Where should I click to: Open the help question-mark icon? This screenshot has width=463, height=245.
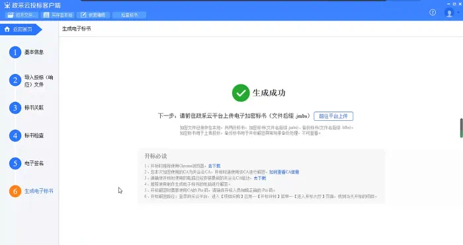point(433,13)
